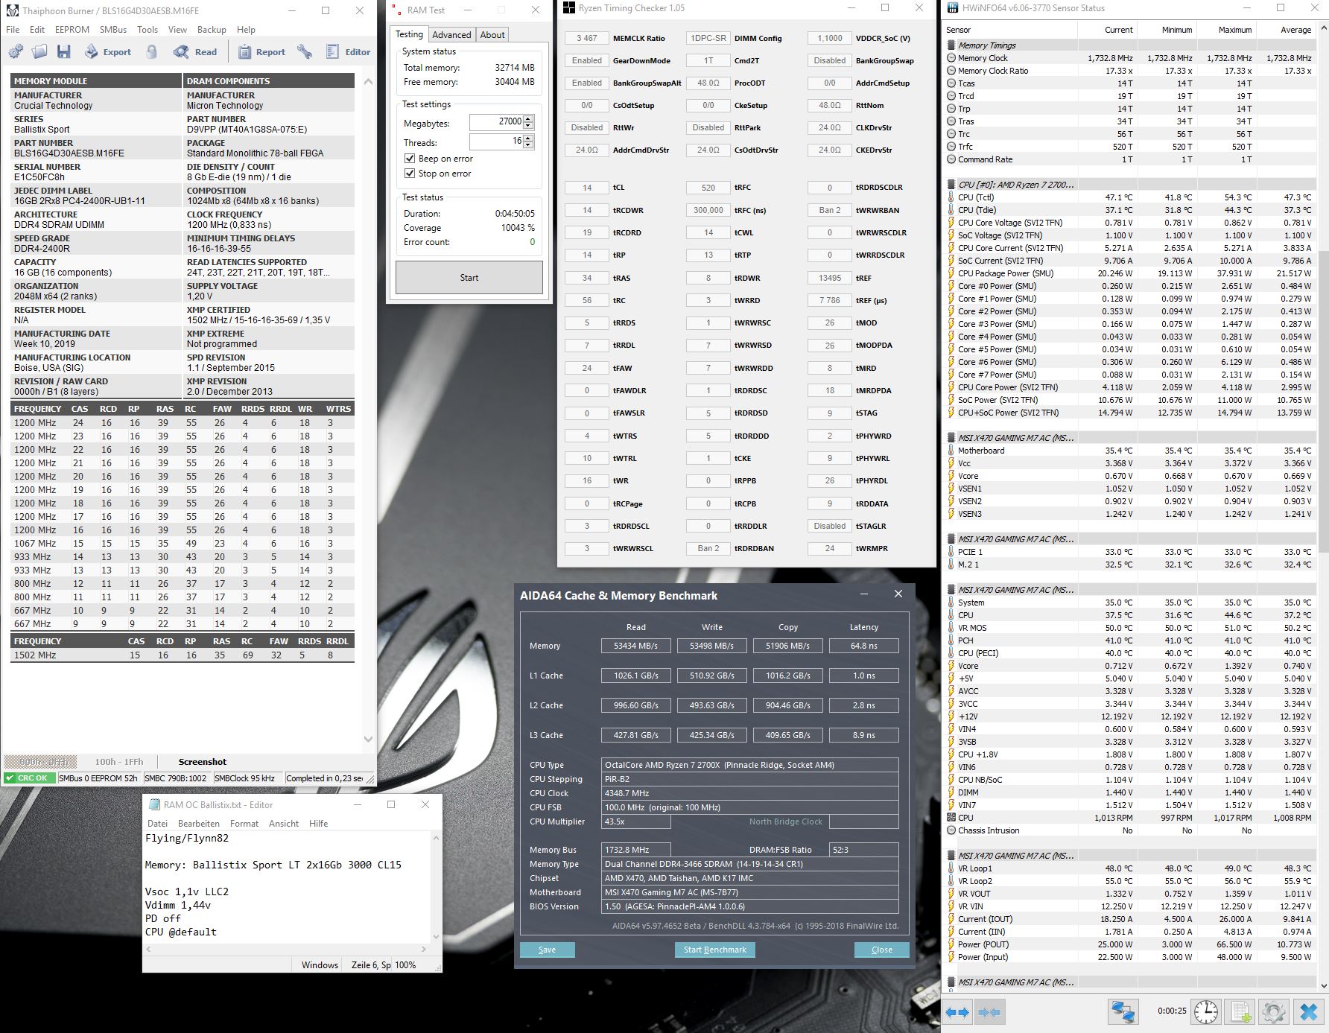Image resolution: width=1329 pixels, height=1033 pixels.
Task: Click the Ryzen Timing Checker title bar icon
Action: [568, 8]
